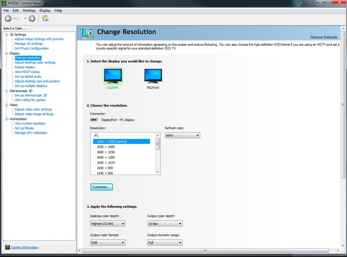This screenshot has height=257, width=347.
Task: Click the main panel vertical scrollbar
Action: click(343, 105)
